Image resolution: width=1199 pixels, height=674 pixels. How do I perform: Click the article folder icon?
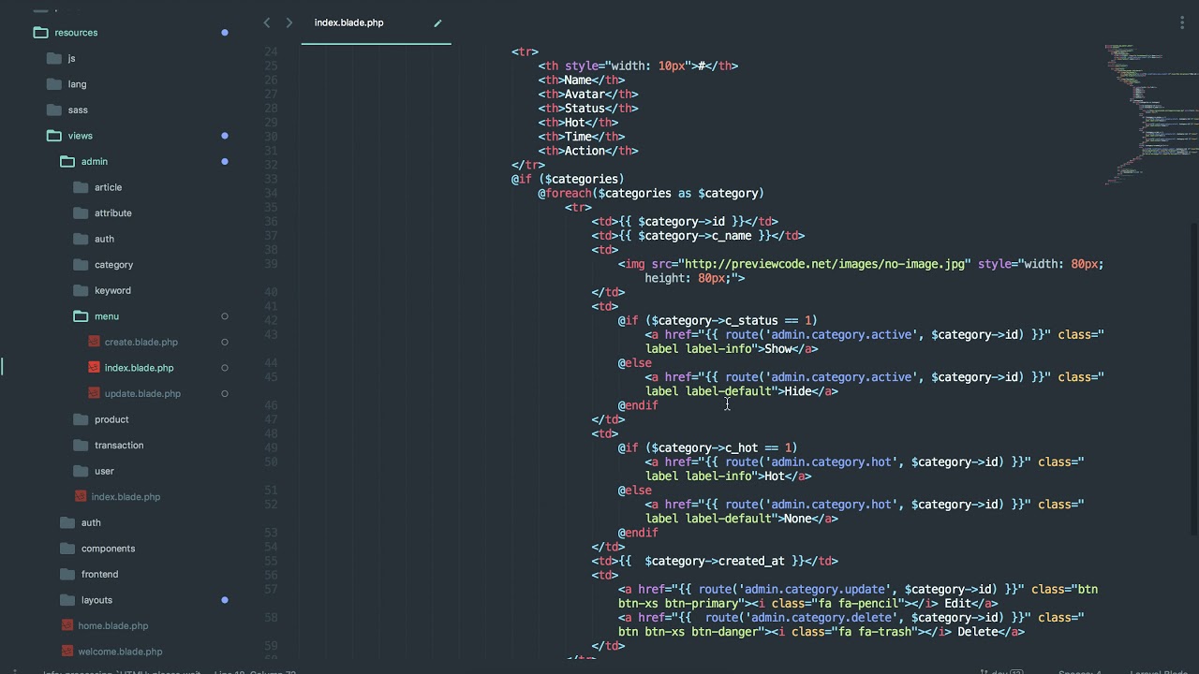click(x=81, y=187)
